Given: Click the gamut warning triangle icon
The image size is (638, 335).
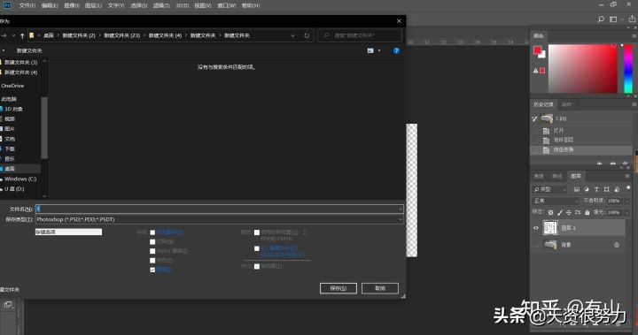Looking at the screenshot, I should coord(535,71).
